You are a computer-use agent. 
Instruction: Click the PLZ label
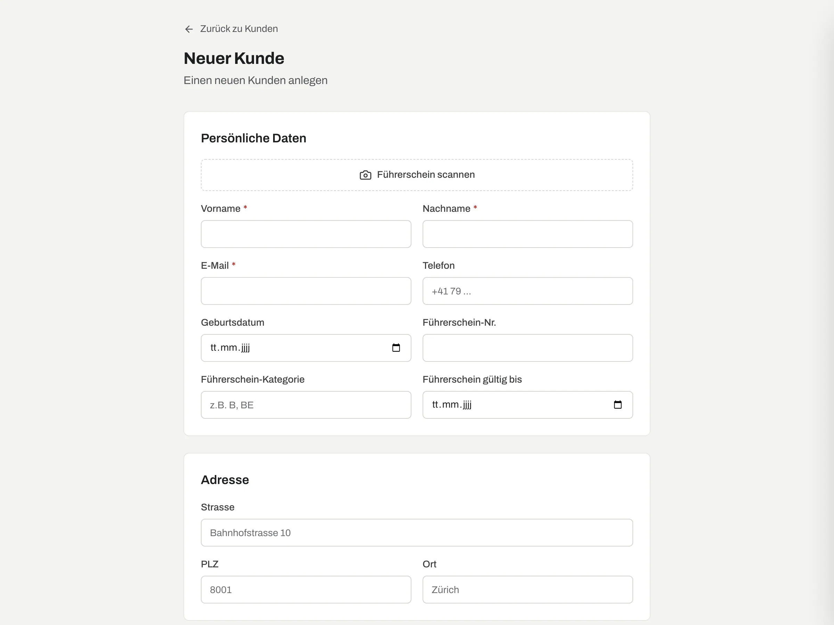(210, 564)
